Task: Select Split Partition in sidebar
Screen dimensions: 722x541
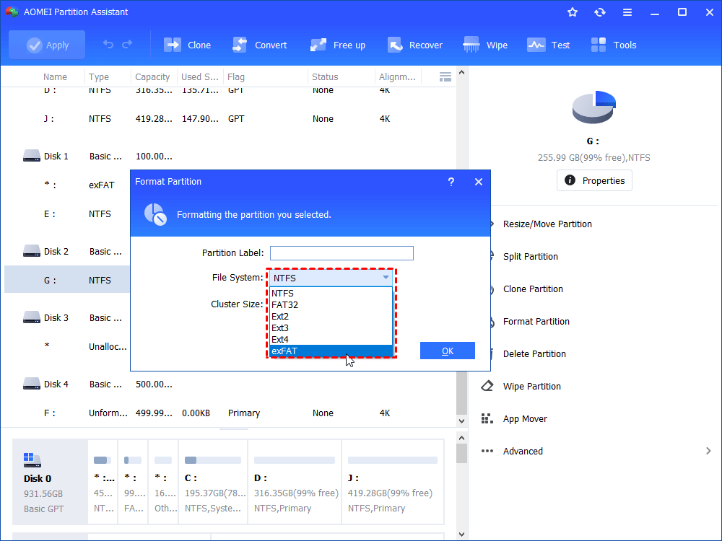Action: click(531, 256)
